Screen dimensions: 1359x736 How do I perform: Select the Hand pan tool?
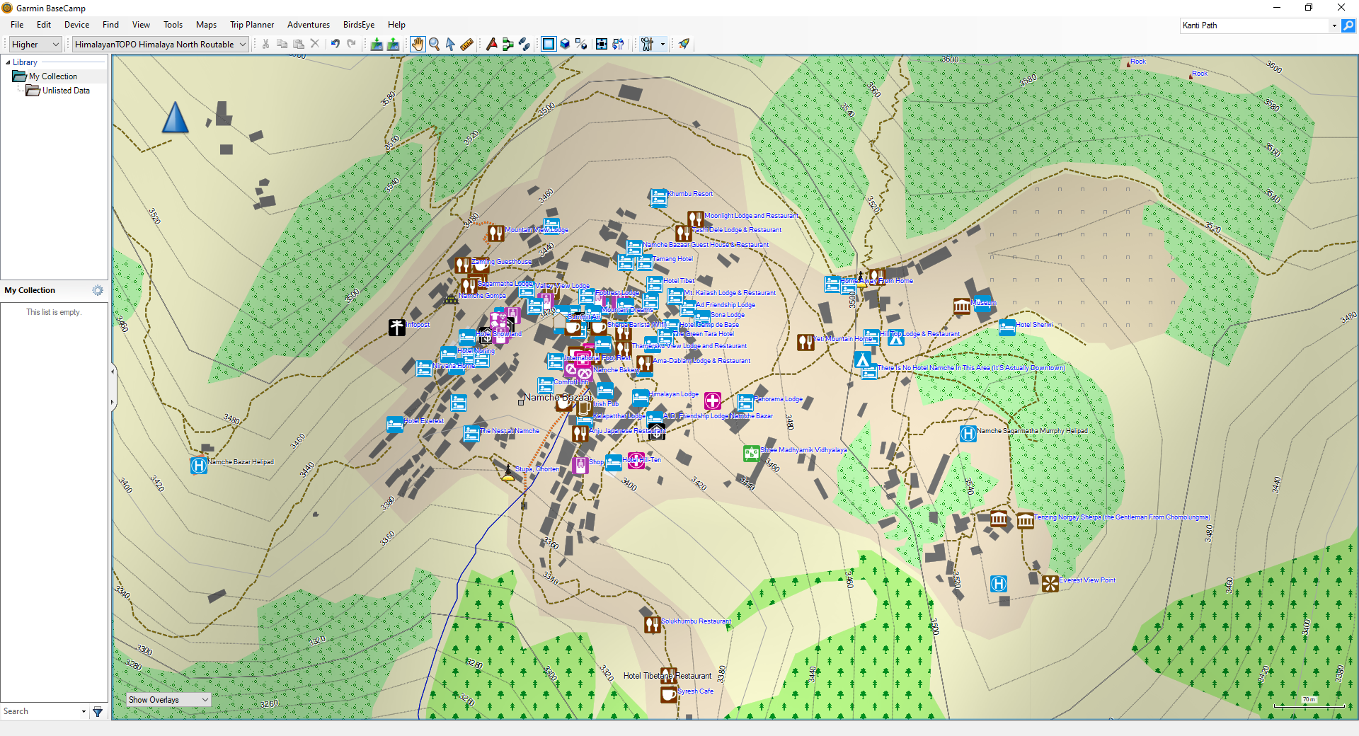pos(418,44)
